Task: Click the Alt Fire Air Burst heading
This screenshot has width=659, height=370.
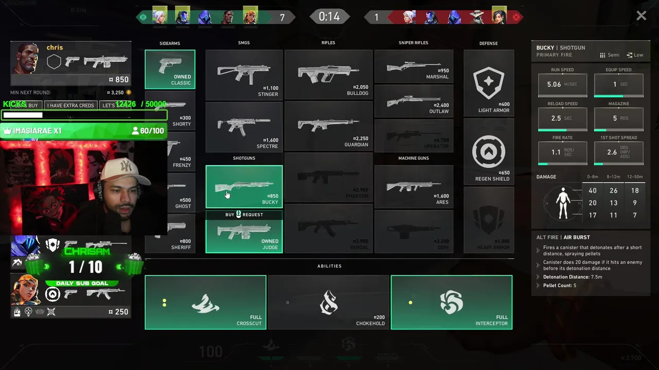Action: (563, 237)
